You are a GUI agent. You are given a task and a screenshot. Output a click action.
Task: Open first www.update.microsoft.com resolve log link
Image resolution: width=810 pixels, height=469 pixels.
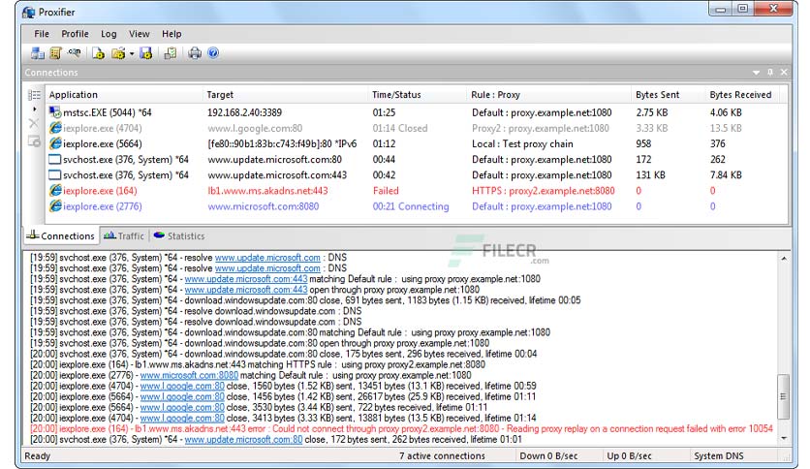[267, 257]
